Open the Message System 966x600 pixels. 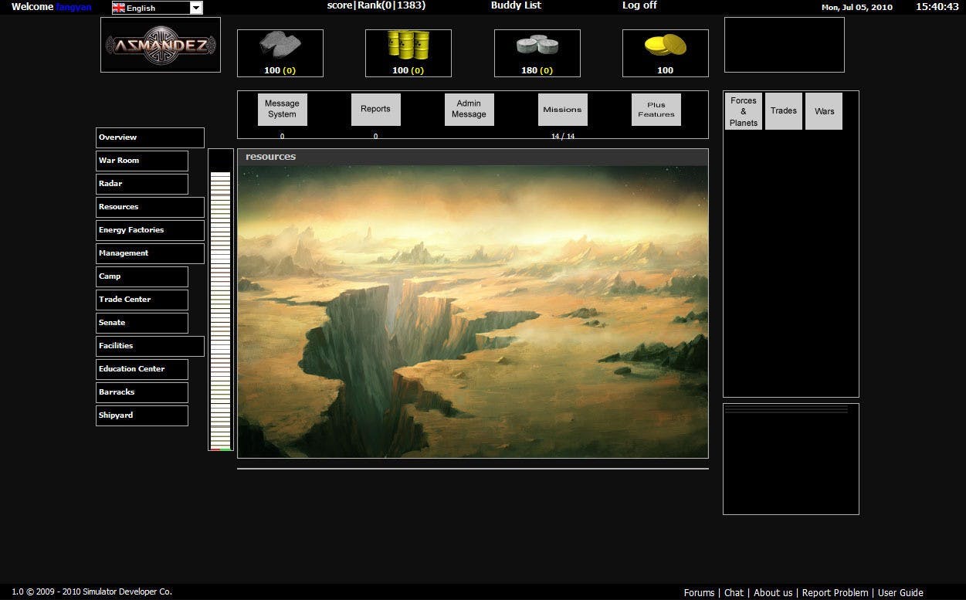(x=282, y=109)
